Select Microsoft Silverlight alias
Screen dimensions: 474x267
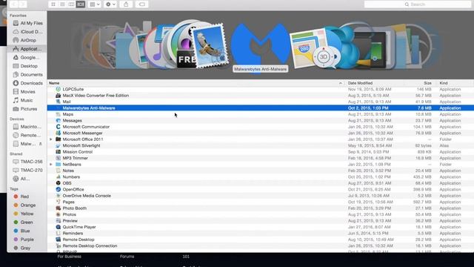click(x=260, y=145)
